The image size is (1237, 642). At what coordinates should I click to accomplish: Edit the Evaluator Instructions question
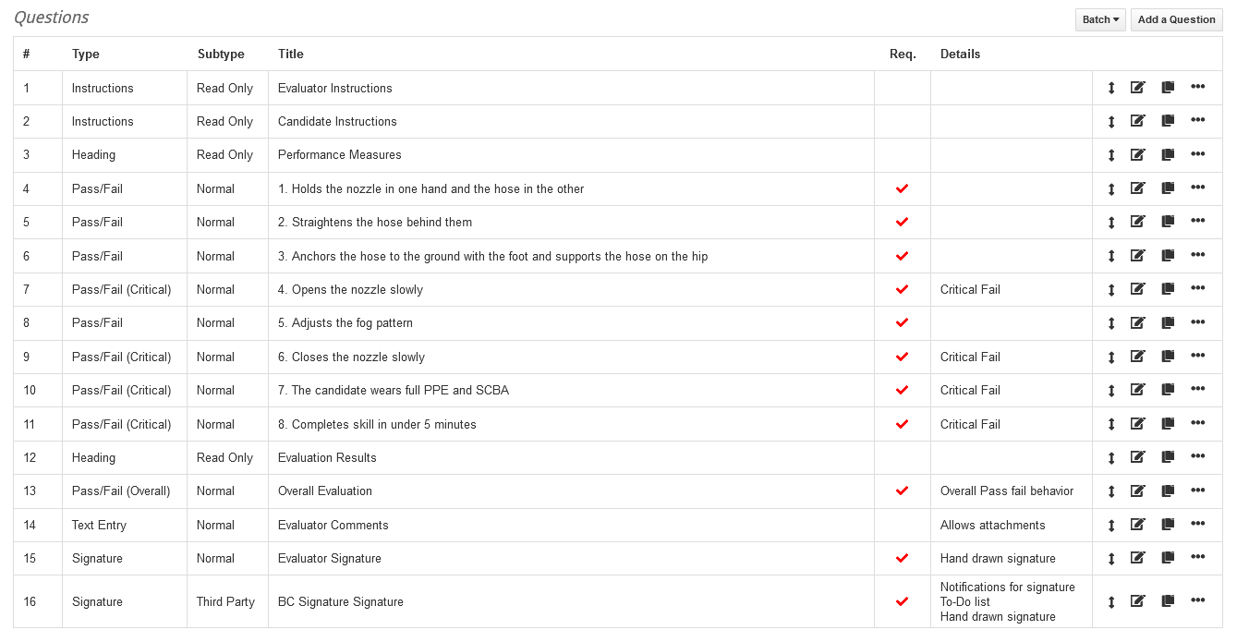[x=1137, y=87]
